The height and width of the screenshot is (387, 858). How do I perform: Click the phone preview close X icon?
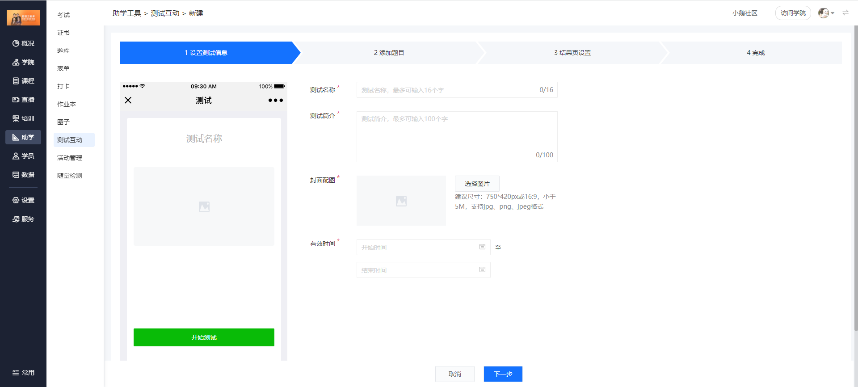click(x=128, y=100)
